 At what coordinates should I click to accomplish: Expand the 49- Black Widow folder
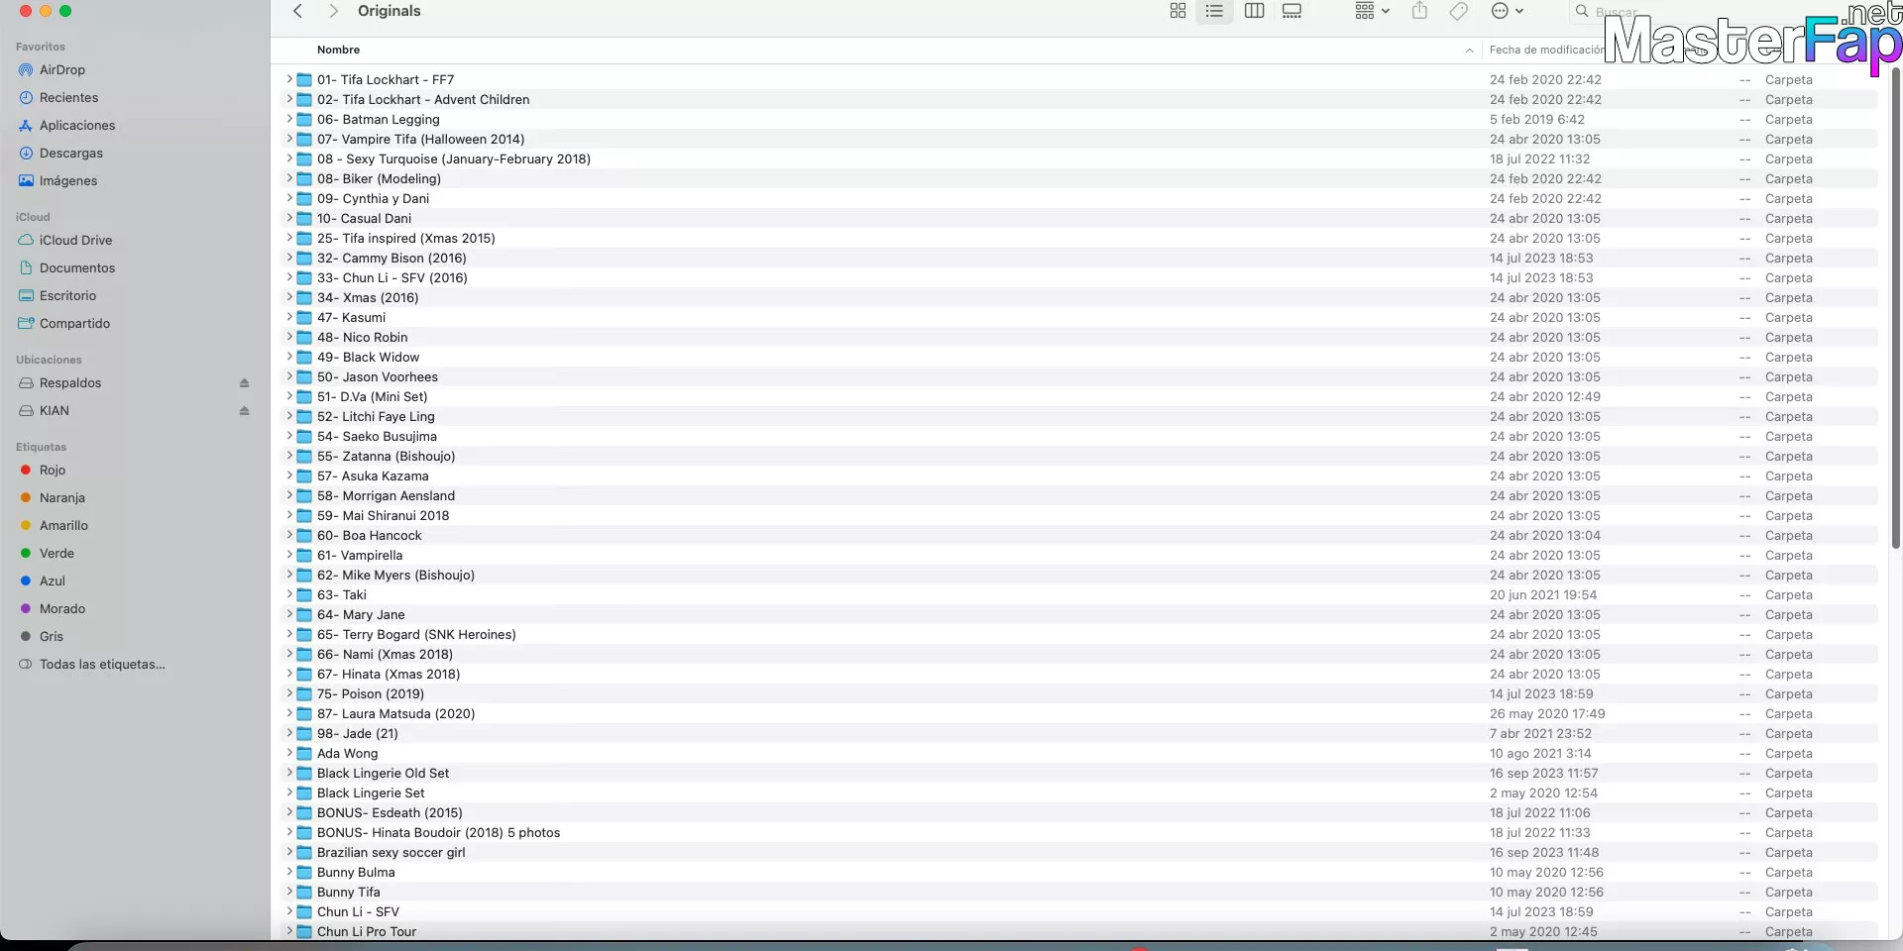click(289, 357)
